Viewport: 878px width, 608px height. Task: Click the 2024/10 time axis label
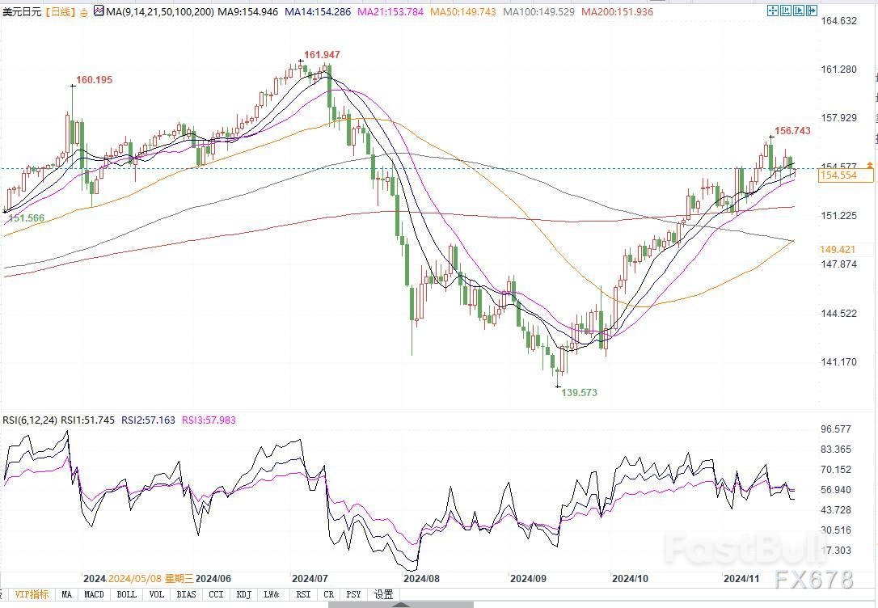[x=630, y=578]
